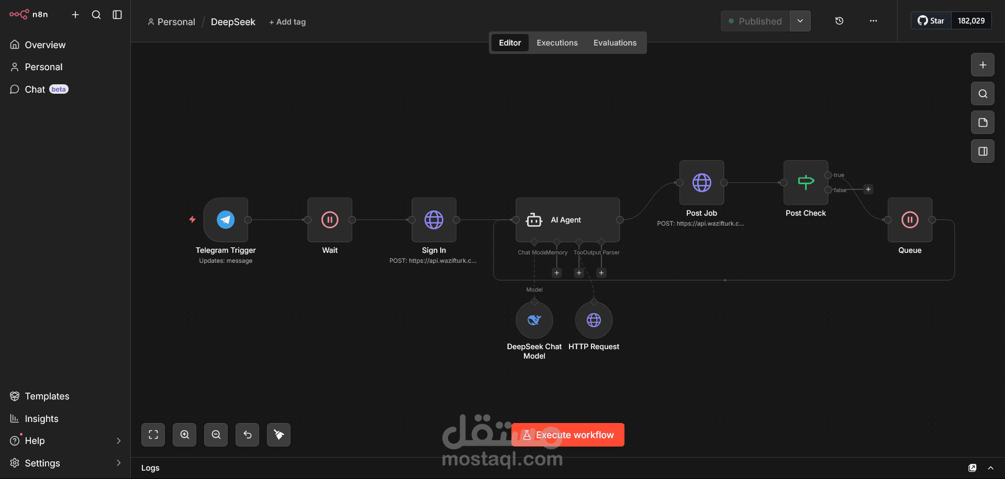
Task: Open workflow version history
Action: 839,21
